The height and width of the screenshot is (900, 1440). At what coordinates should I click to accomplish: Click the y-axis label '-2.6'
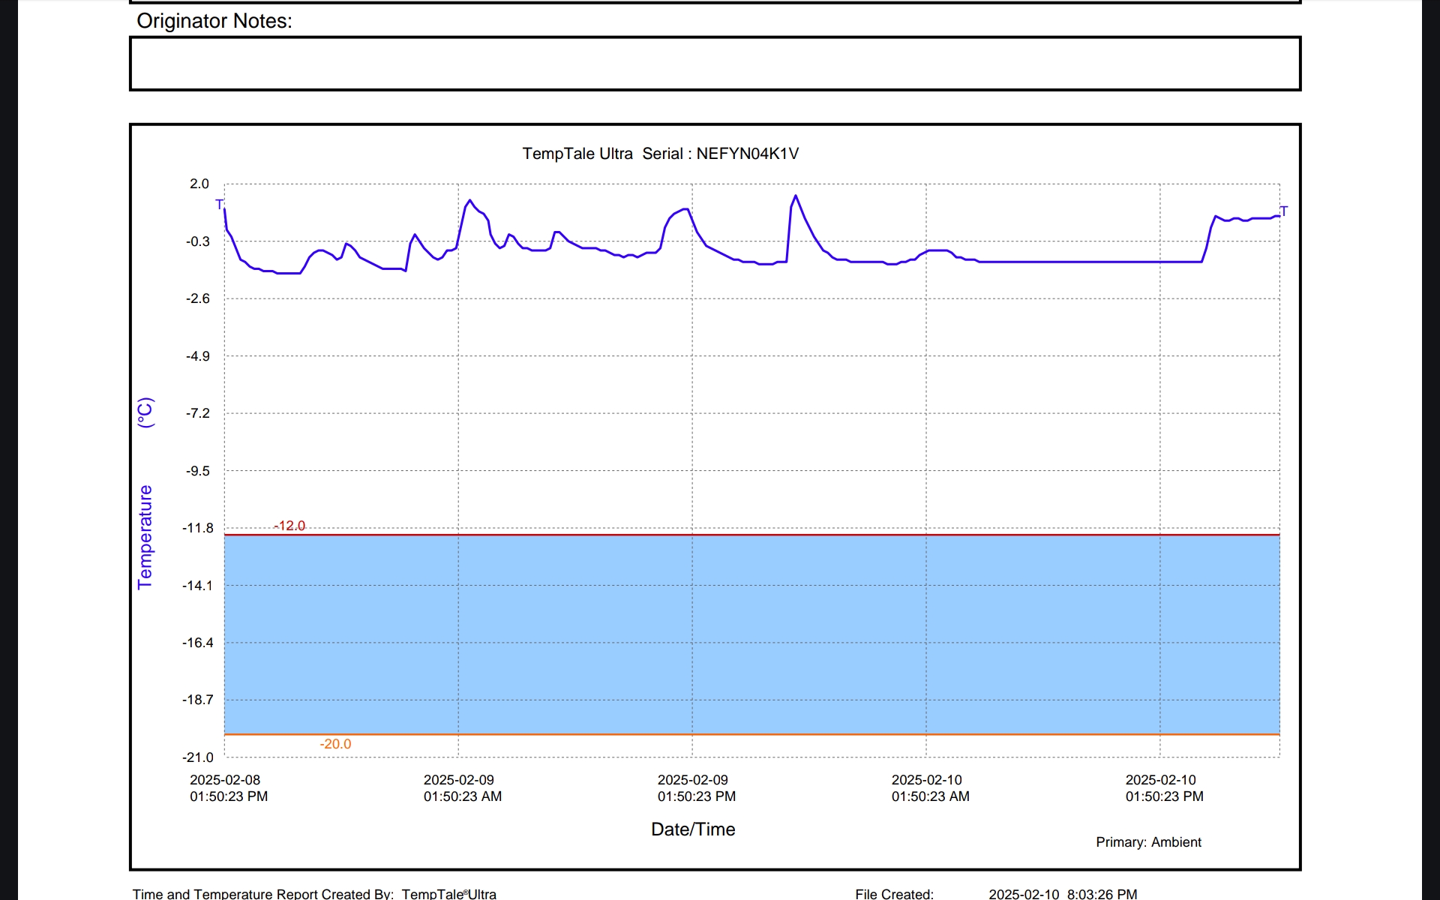[198, 298]
